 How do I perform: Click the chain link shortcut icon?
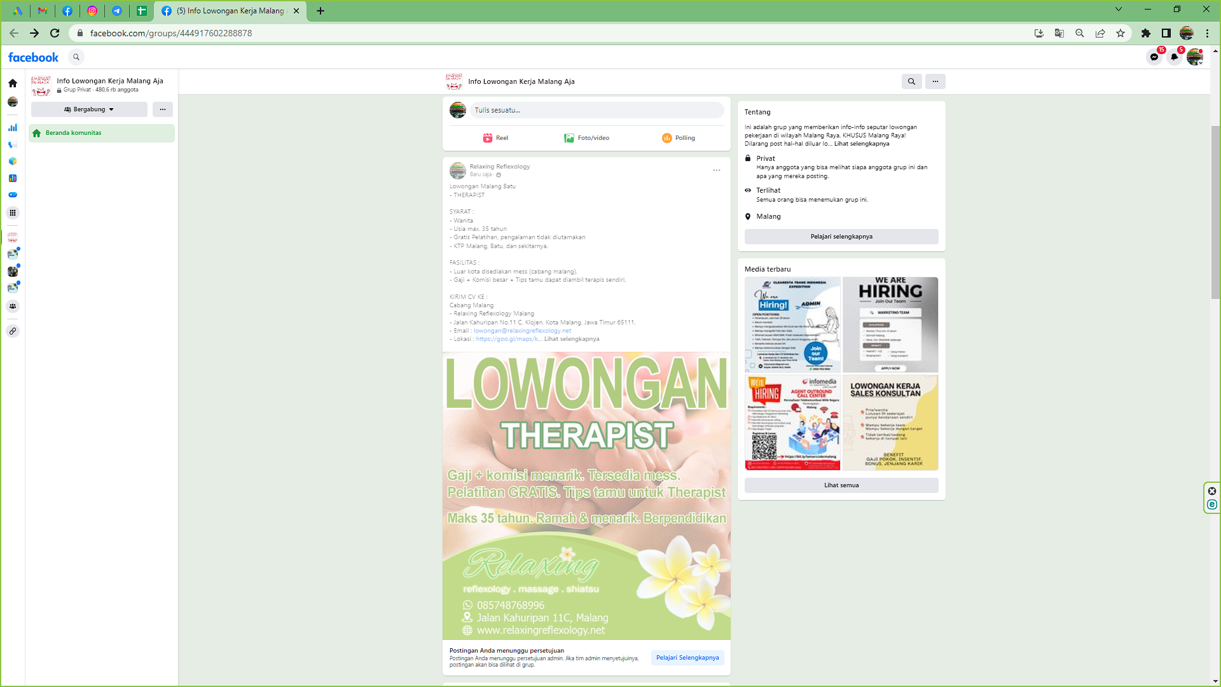pyautogui.click(x=13, y=331)
